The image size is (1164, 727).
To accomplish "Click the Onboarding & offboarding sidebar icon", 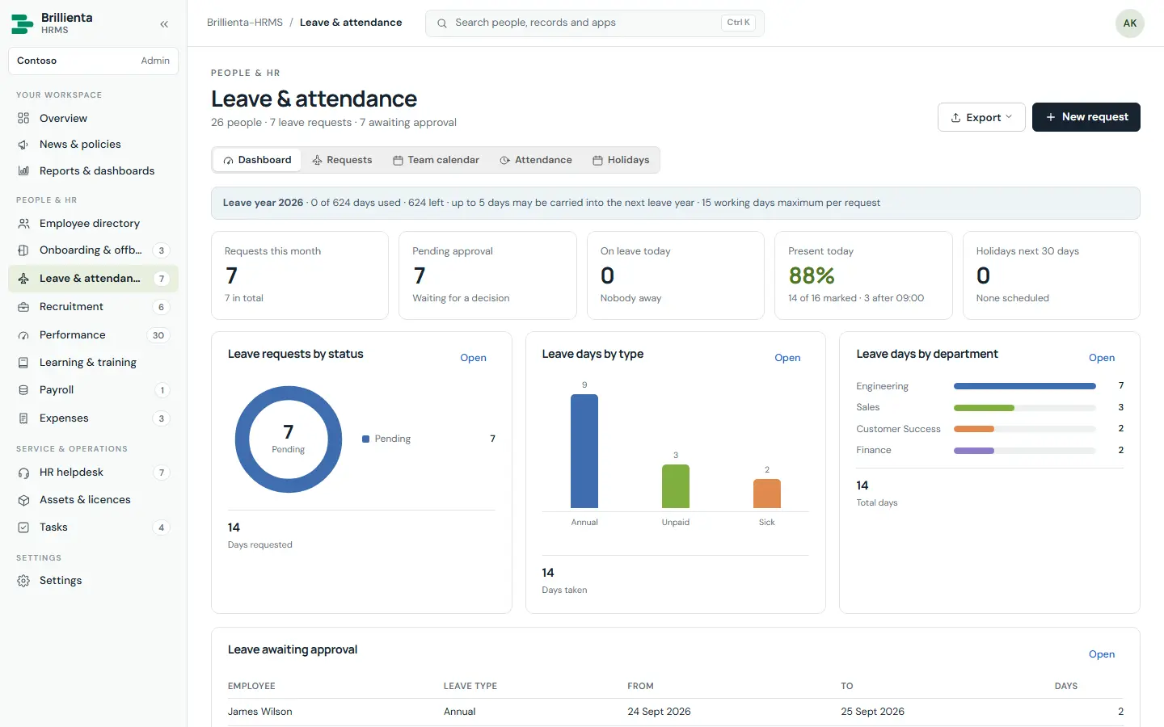I will click(23, 250).
